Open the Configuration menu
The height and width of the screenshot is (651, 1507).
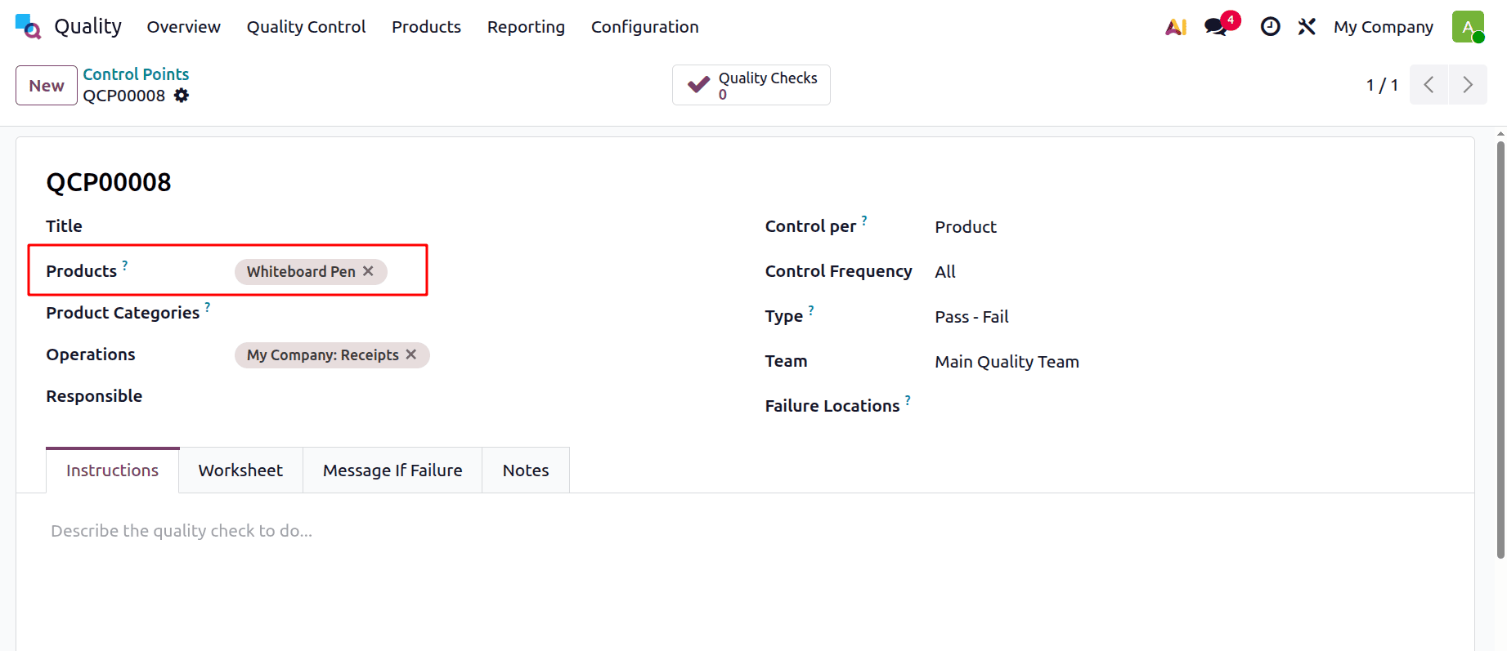coord(644,27)
